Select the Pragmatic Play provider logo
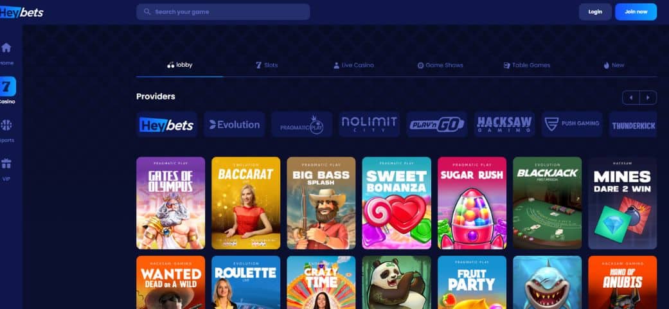 point(301,125)
